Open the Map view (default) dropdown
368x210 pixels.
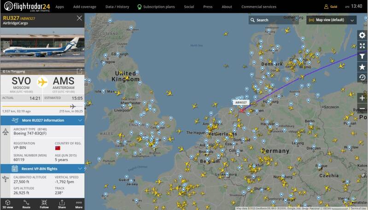click(x=332, y=20)
